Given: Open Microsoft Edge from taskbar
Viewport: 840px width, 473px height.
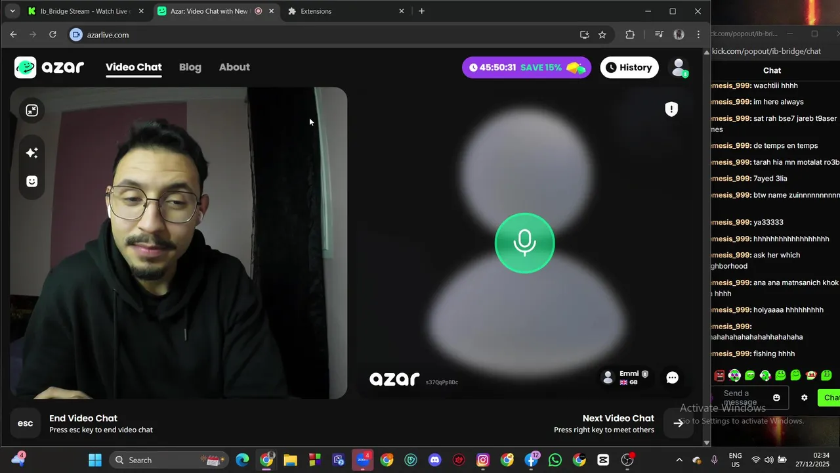Looking at the screenshot, I should tap(242, 460).
